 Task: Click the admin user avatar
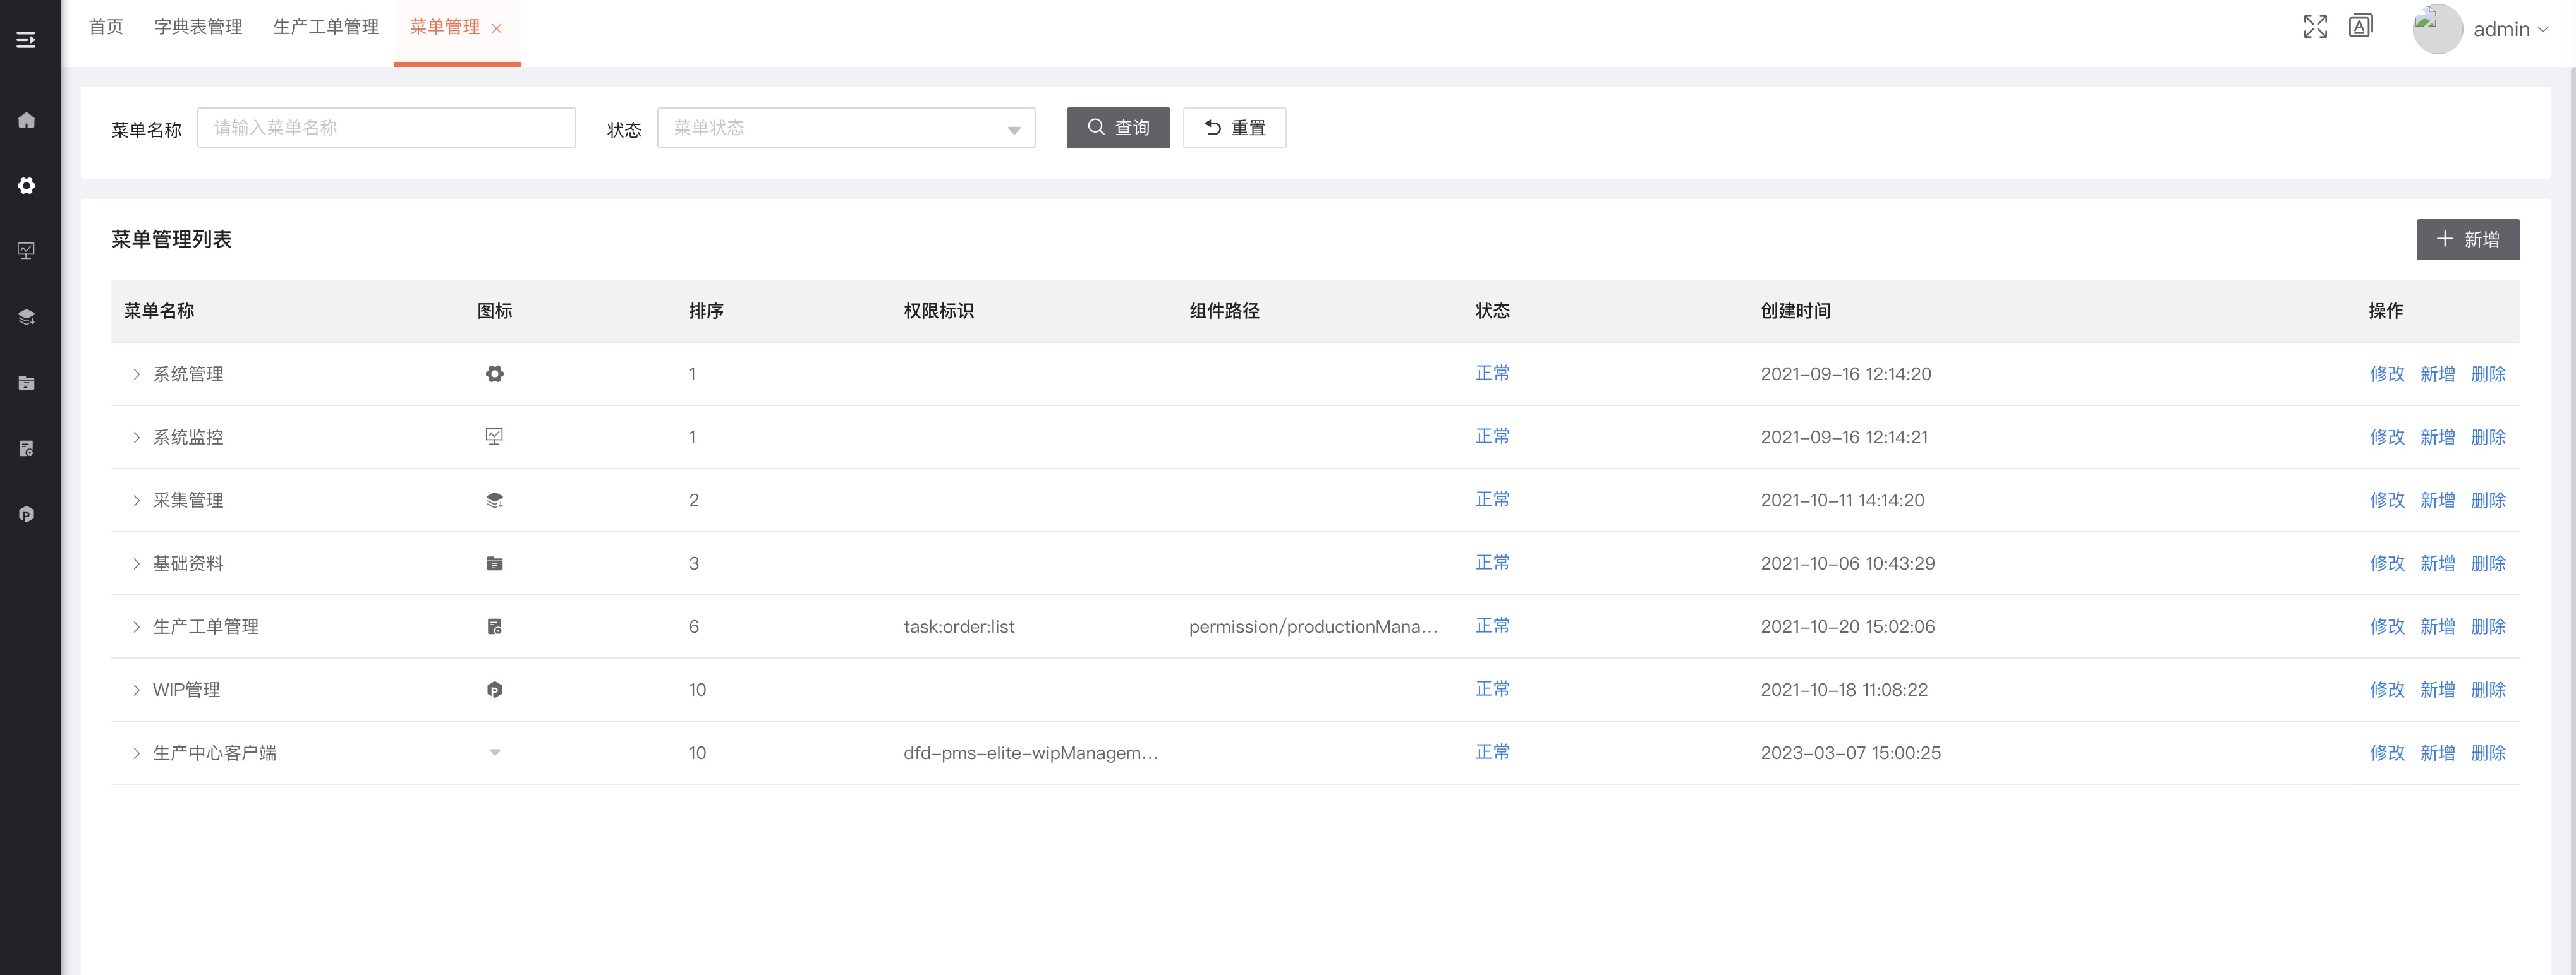point(2437,29)
